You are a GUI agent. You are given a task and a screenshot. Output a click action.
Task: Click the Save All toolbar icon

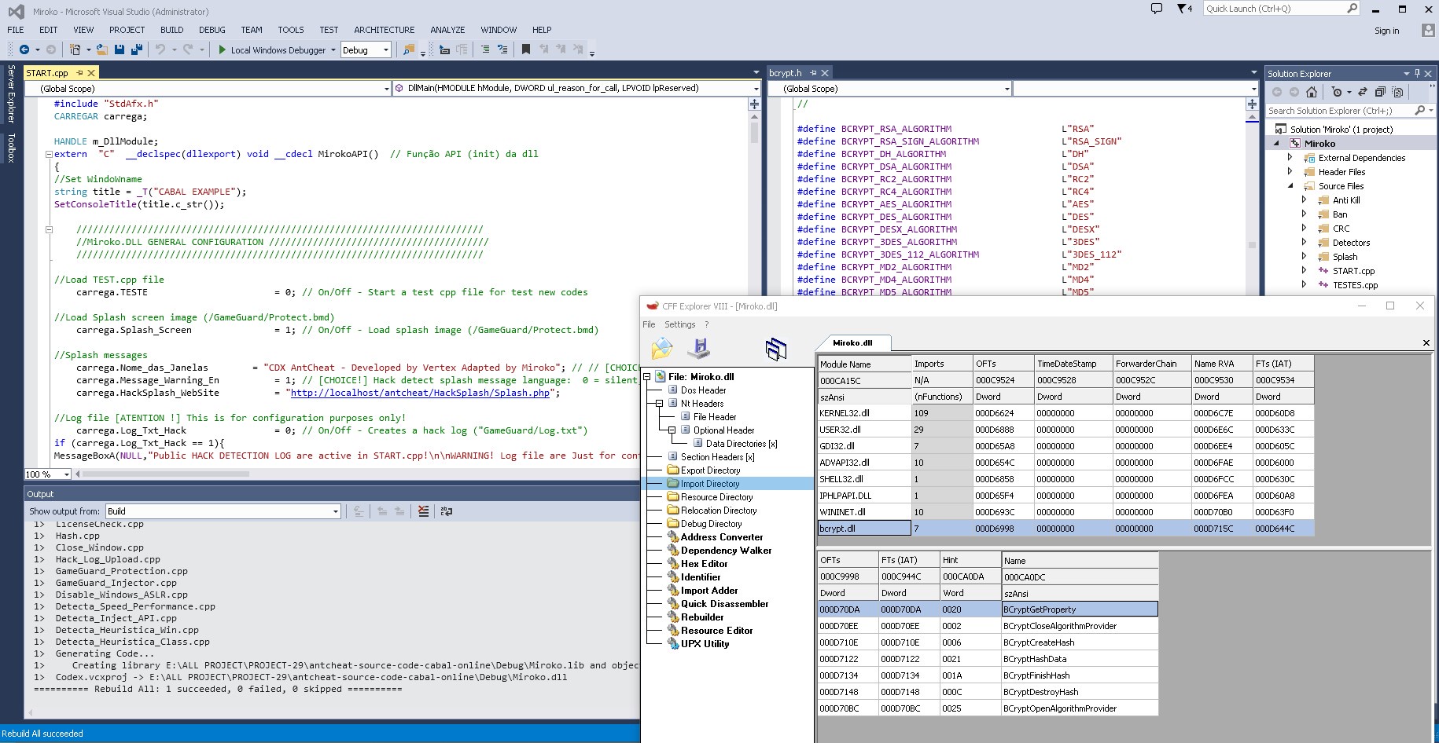[136, 49]
